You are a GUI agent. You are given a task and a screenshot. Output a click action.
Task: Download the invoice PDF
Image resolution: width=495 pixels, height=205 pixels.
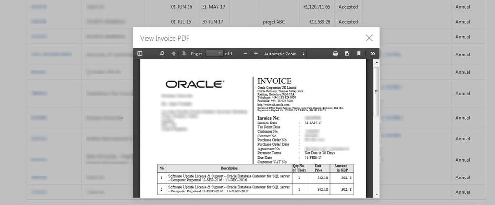[347, 54]
